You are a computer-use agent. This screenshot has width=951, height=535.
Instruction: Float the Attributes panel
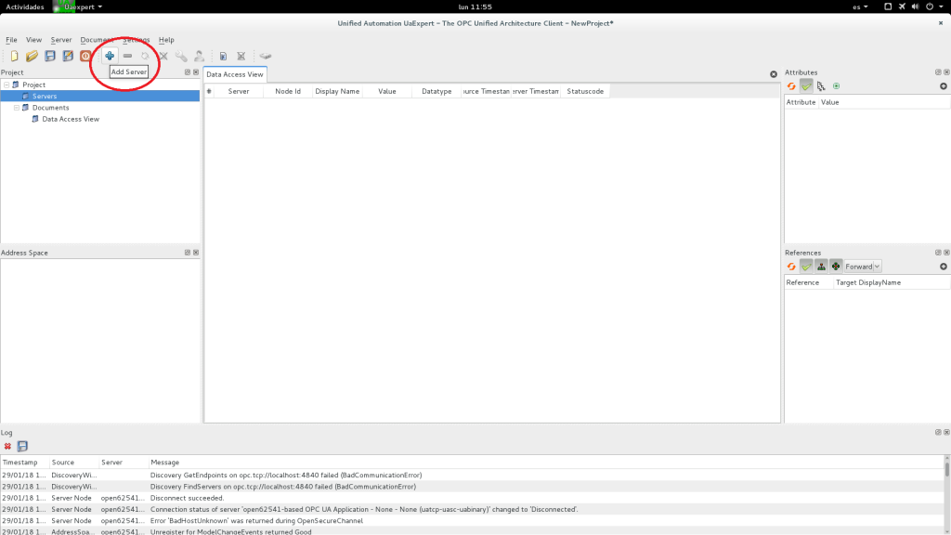click(938, 72)
